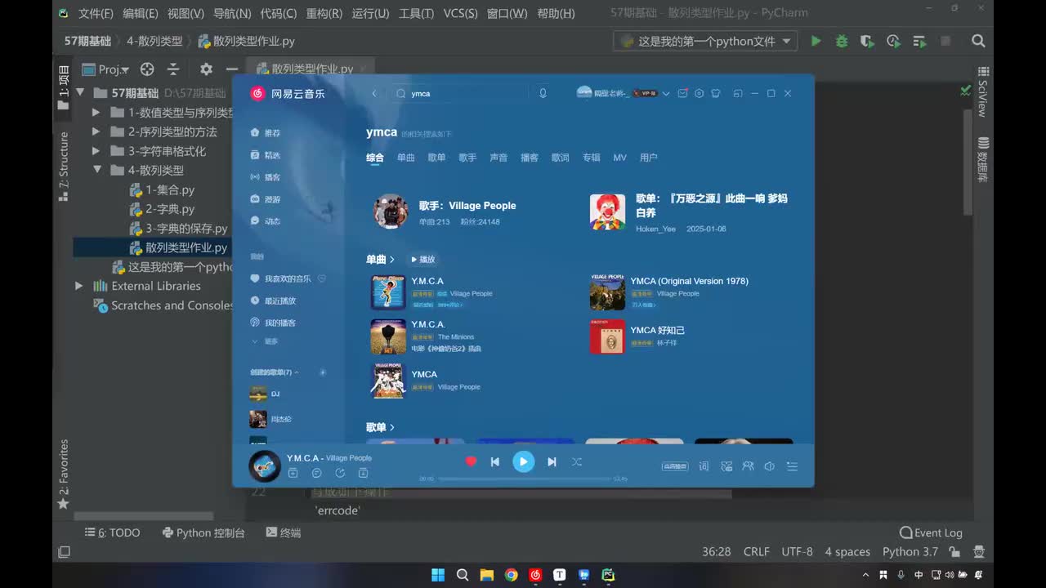
Task: Open voice search microphone in NetEase Music
Action: (543, 93)
